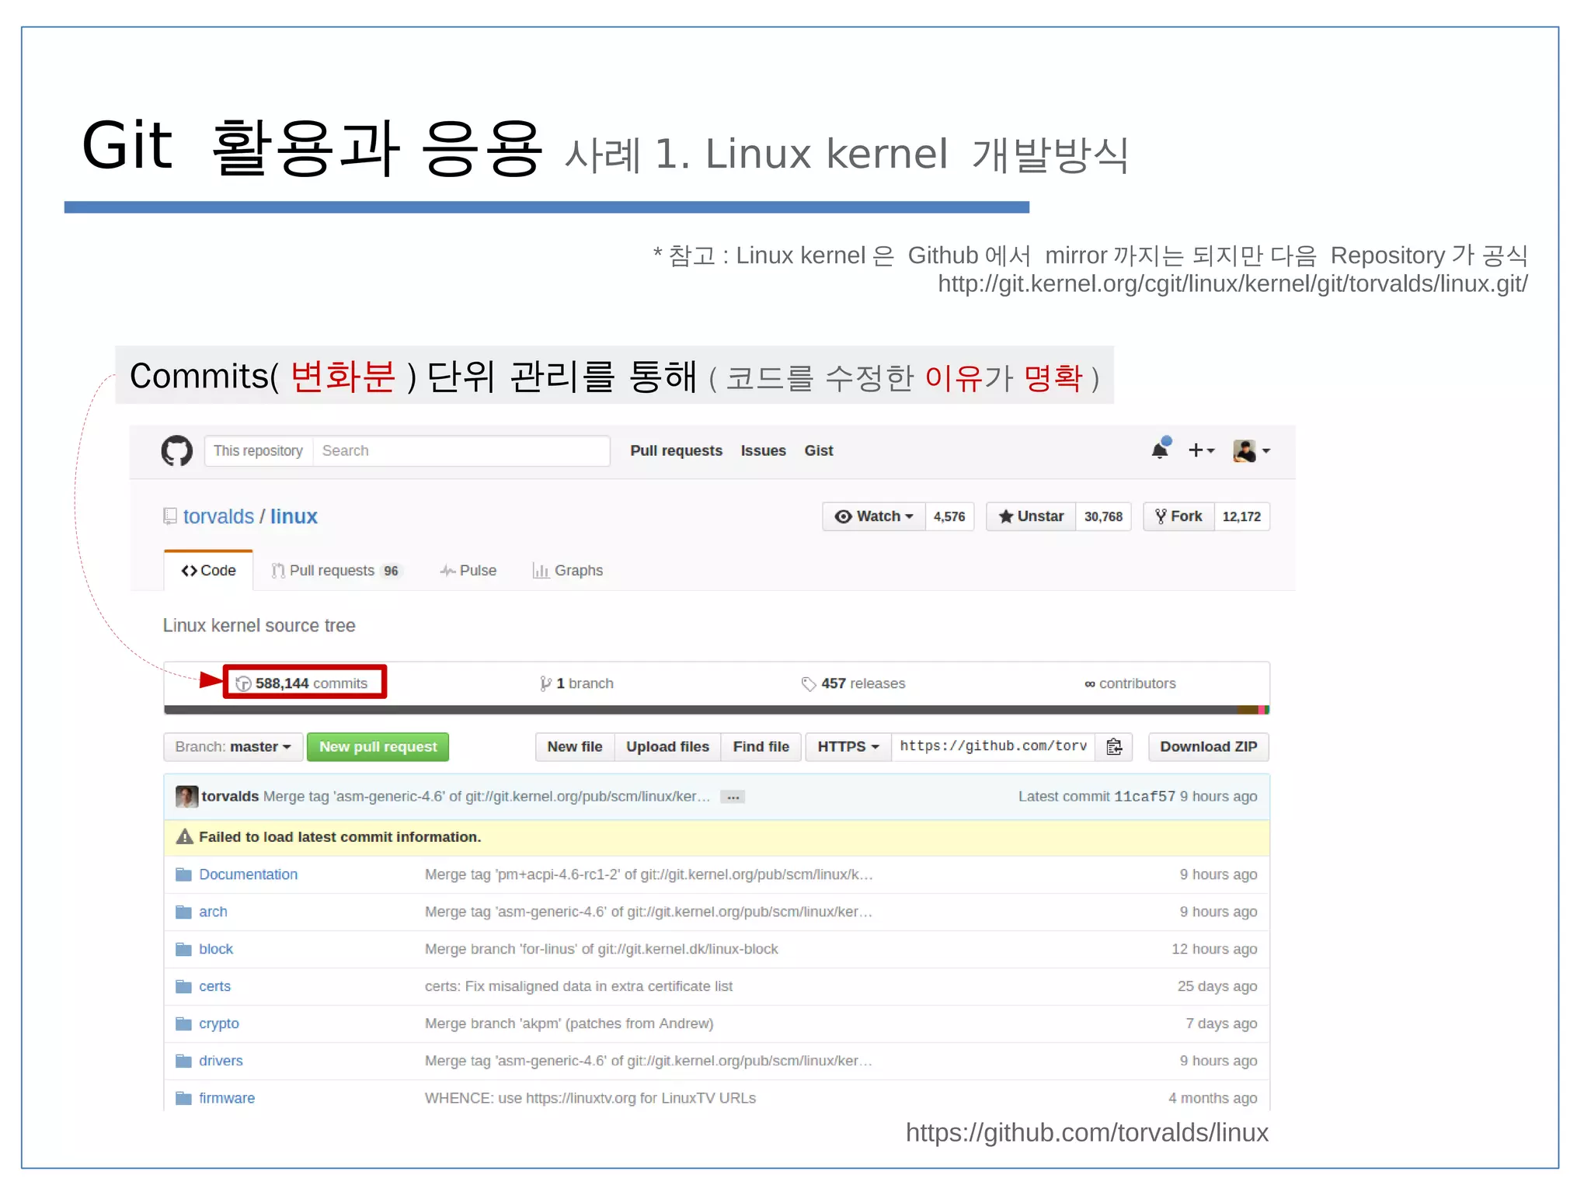Open Pull requests in top navigation
Screen dimensions: 1591x1192
point(676,450)
